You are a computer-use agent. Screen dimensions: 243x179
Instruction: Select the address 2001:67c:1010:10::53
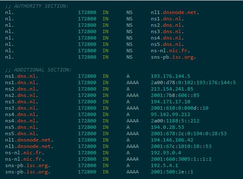point(181,146)
